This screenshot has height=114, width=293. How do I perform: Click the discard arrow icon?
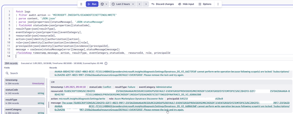[153, 4]
